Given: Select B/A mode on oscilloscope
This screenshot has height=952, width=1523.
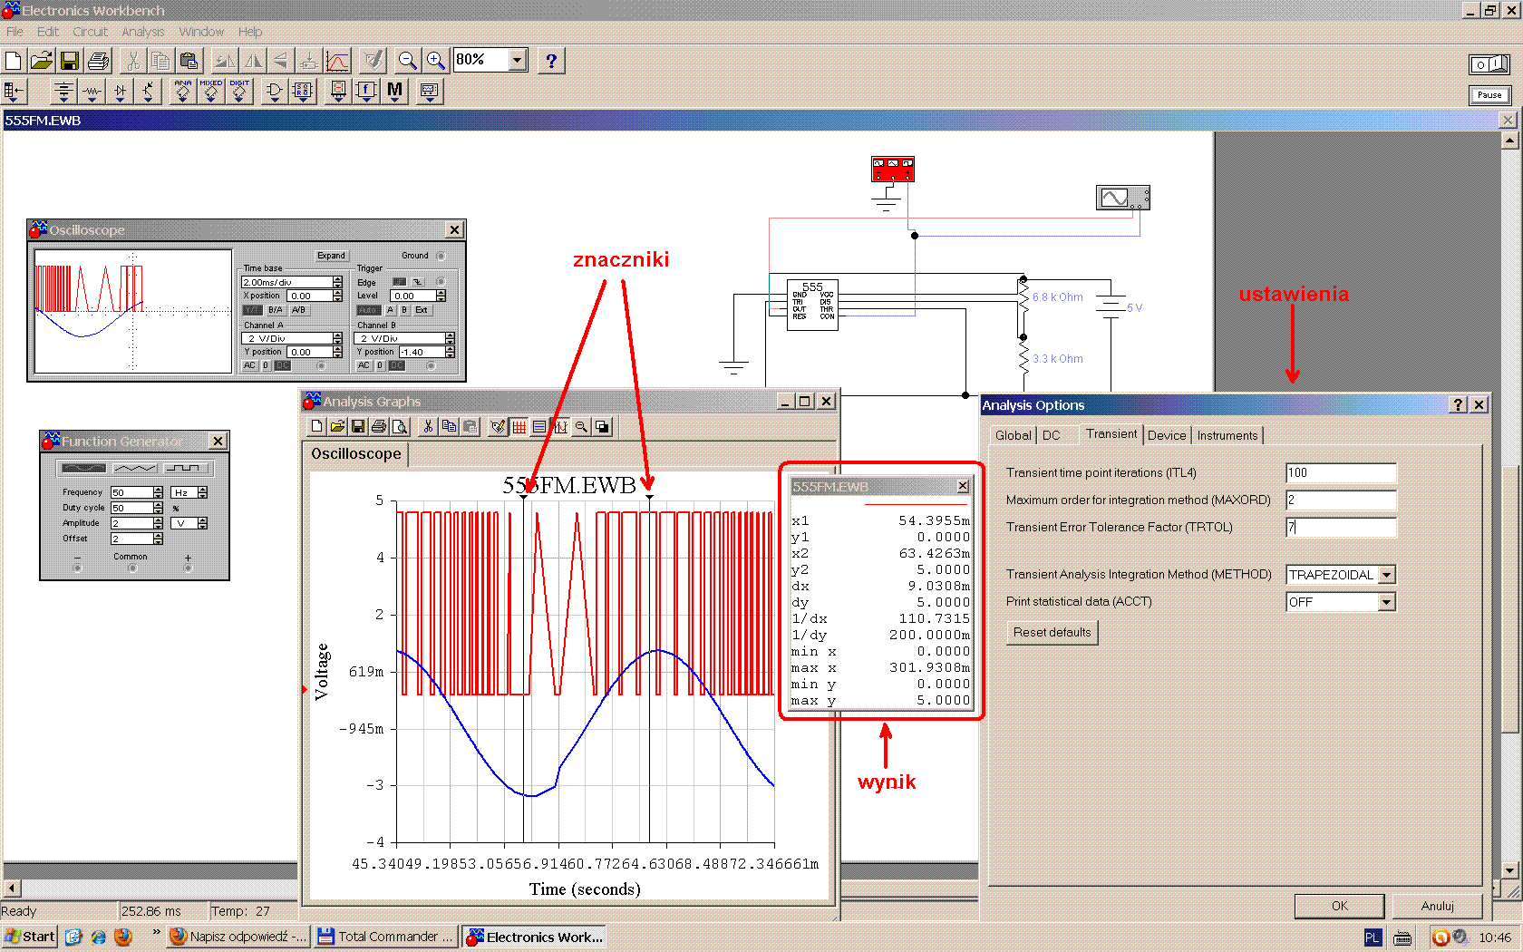Looking at the screenshot, I should (276, 310).
